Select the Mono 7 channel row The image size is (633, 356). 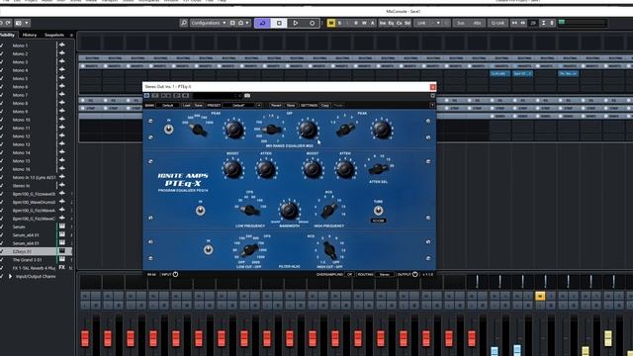click(x=37, y=95)
